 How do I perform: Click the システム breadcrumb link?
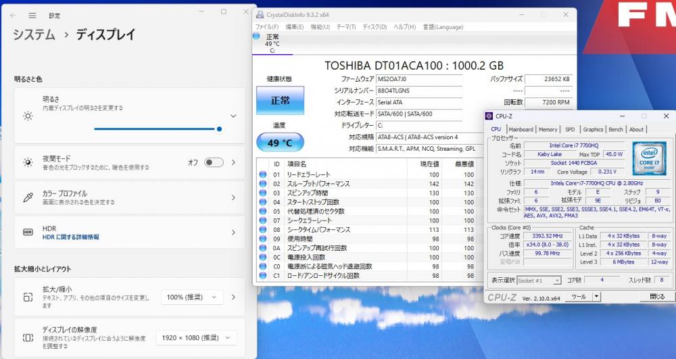(34, 34)
